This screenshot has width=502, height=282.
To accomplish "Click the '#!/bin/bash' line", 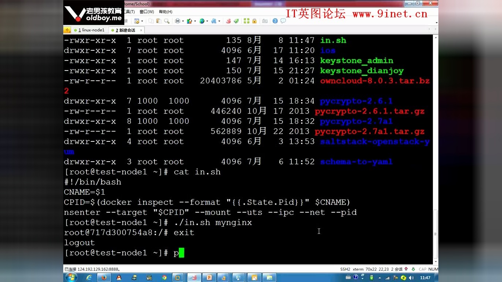I will tap(93, 182).
